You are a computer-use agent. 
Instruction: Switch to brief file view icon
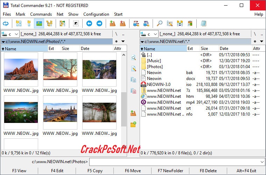pyautogui.click(x=19, y=23)
